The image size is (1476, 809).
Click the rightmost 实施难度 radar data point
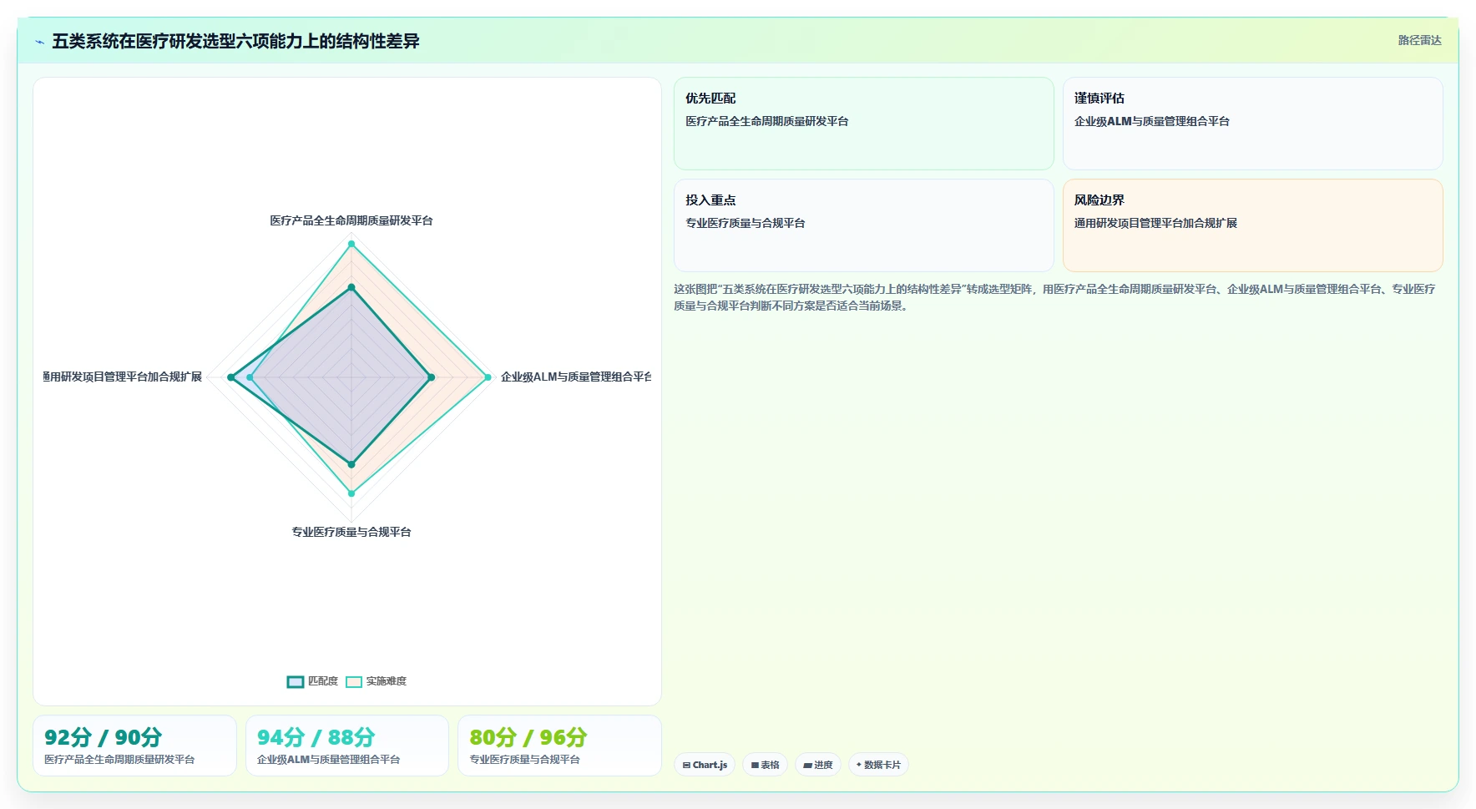tap(488, 377)
